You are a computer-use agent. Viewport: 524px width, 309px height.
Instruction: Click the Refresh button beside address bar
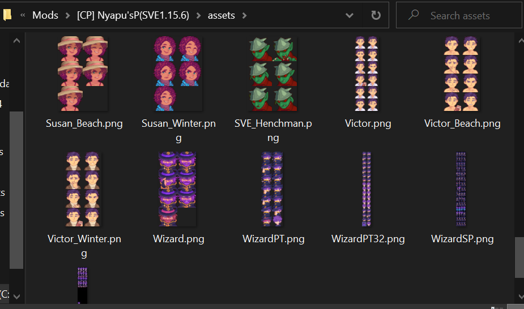[x=376, y=15]
